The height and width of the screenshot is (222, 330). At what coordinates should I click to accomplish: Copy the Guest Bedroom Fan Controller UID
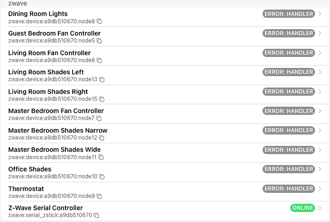tap(99, 41)
